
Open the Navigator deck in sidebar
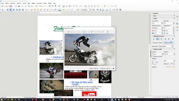(177, 30)
